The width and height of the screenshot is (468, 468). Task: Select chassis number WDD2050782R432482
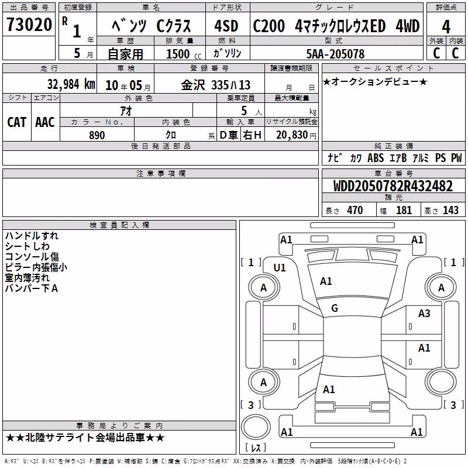point(393,185)
